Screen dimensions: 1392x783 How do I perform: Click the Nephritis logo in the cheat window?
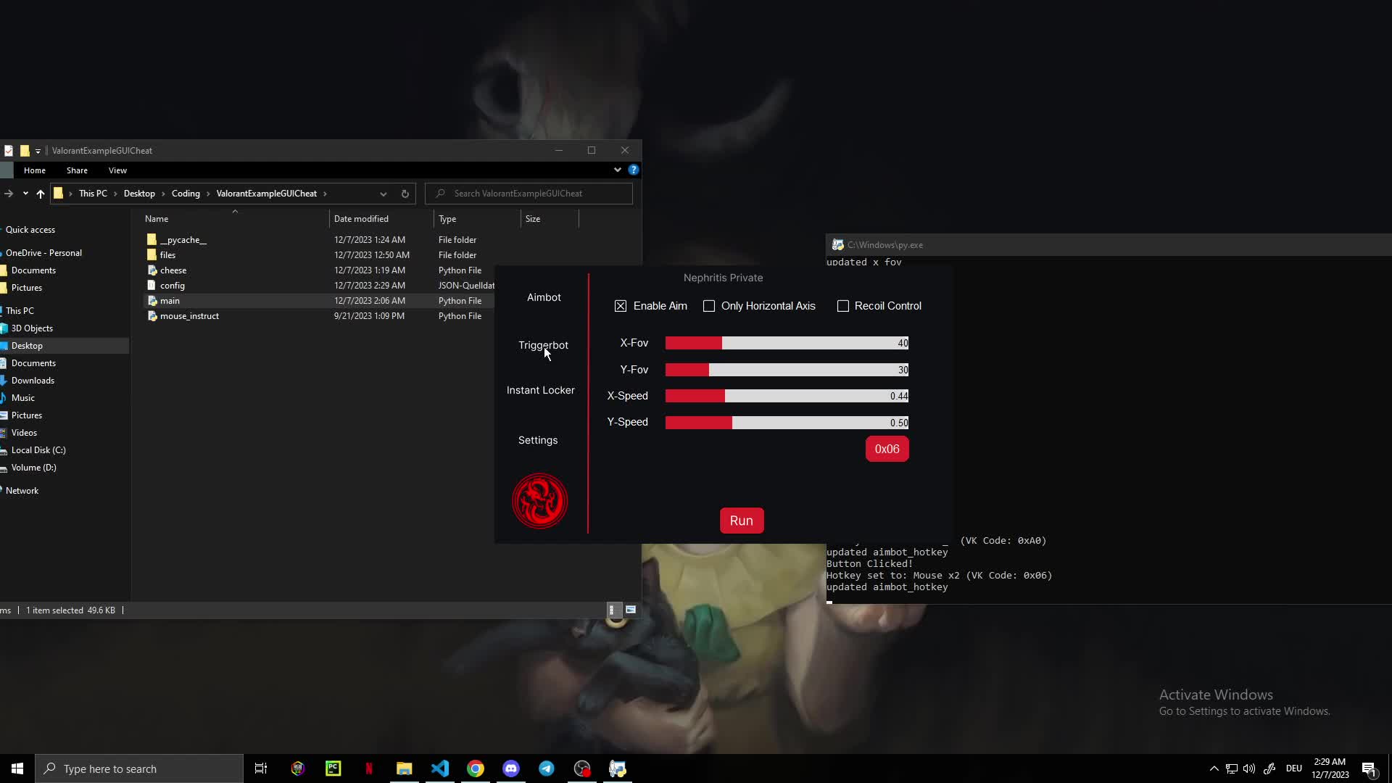(539, 500)
